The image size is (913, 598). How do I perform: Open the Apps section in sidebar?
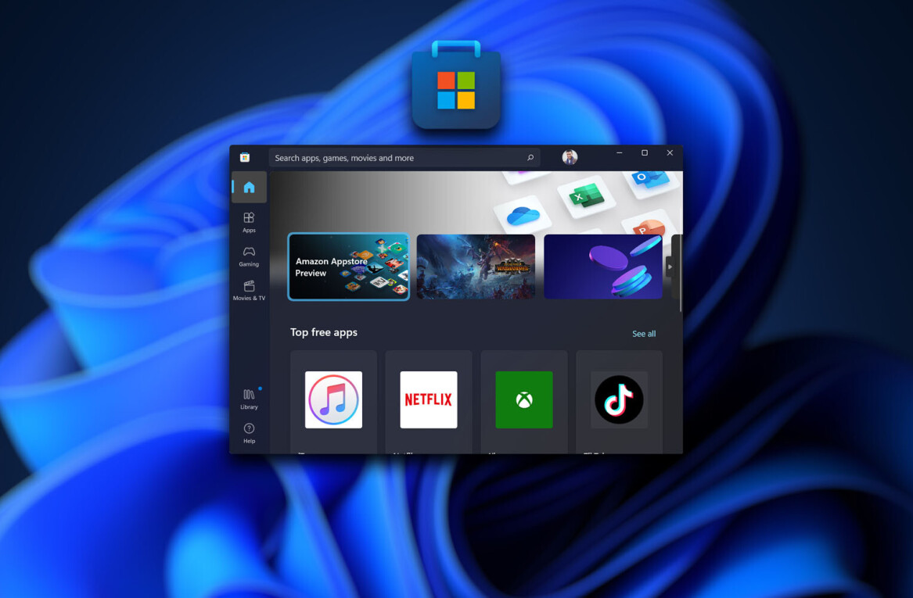(249, 222)
